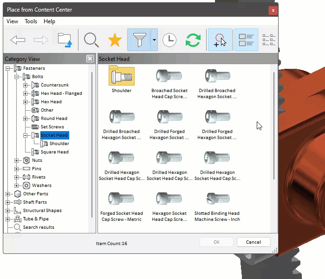Go up one category level folder icon
The height and width of the screenshot is (279, 325).
coord(65,40)
